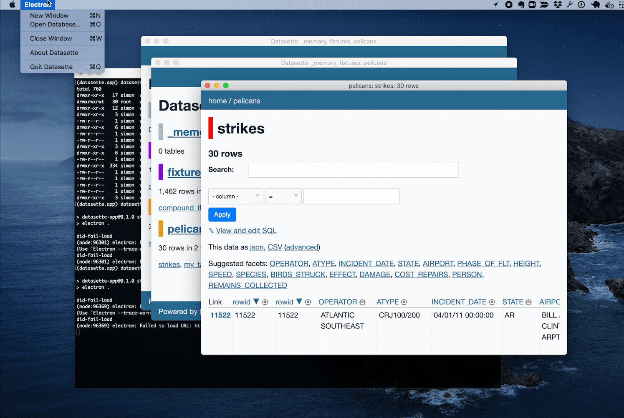624x418 pixels.
Task: Choose Close Window in the menu
Action: (63, 38)
